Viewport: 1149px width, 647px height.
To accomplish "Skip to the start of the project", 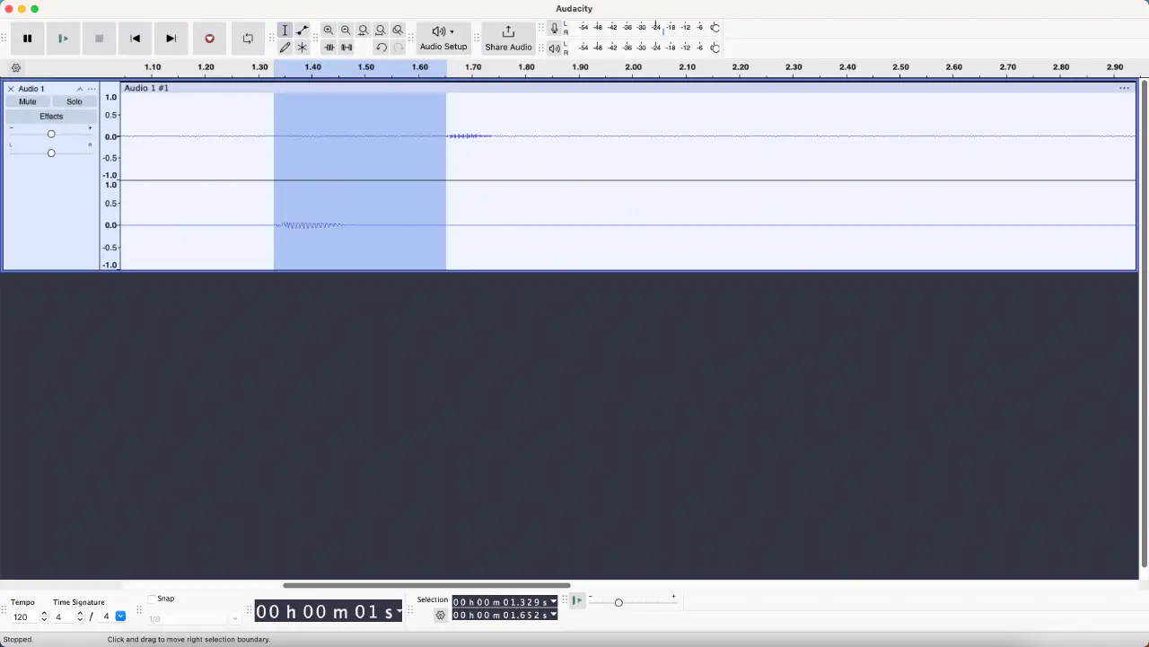I will pyautogui.click(x=135, y=39).
